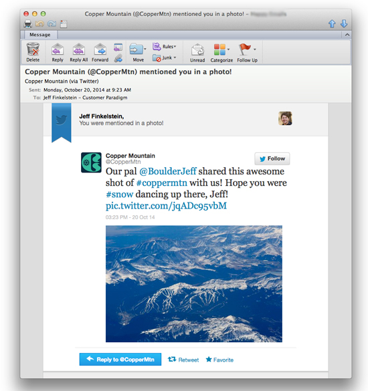Click the Follow button for Copper Mountain
This screenshot has width=368, height=391.
(272, 158)
